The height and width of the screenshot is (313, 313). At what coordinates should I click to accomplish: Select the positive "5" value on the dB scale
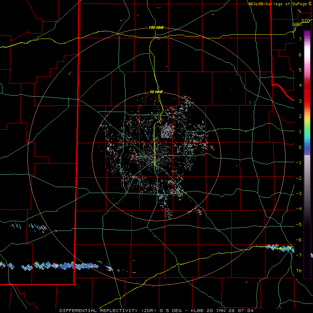300,70
